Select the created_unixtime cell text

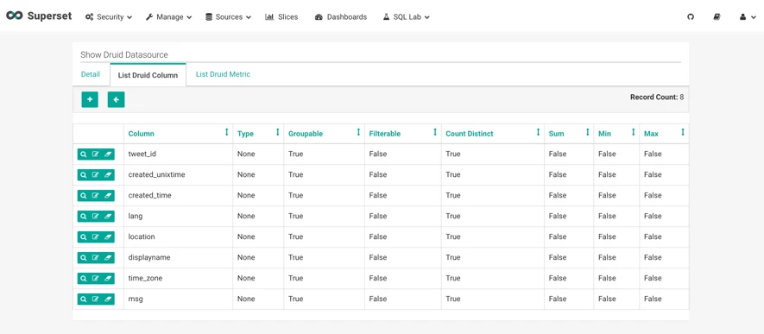(156, 174)
